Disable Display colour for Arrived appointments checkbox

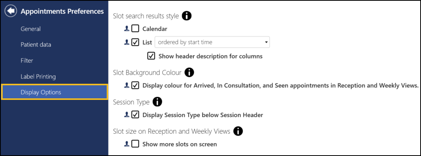135,86
